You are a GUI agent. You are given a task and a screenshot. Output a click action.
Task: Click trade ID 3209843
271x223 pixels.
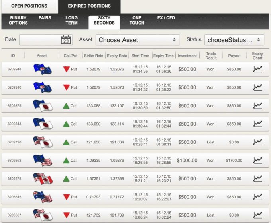pyautogui.click(x=14, y=124)
